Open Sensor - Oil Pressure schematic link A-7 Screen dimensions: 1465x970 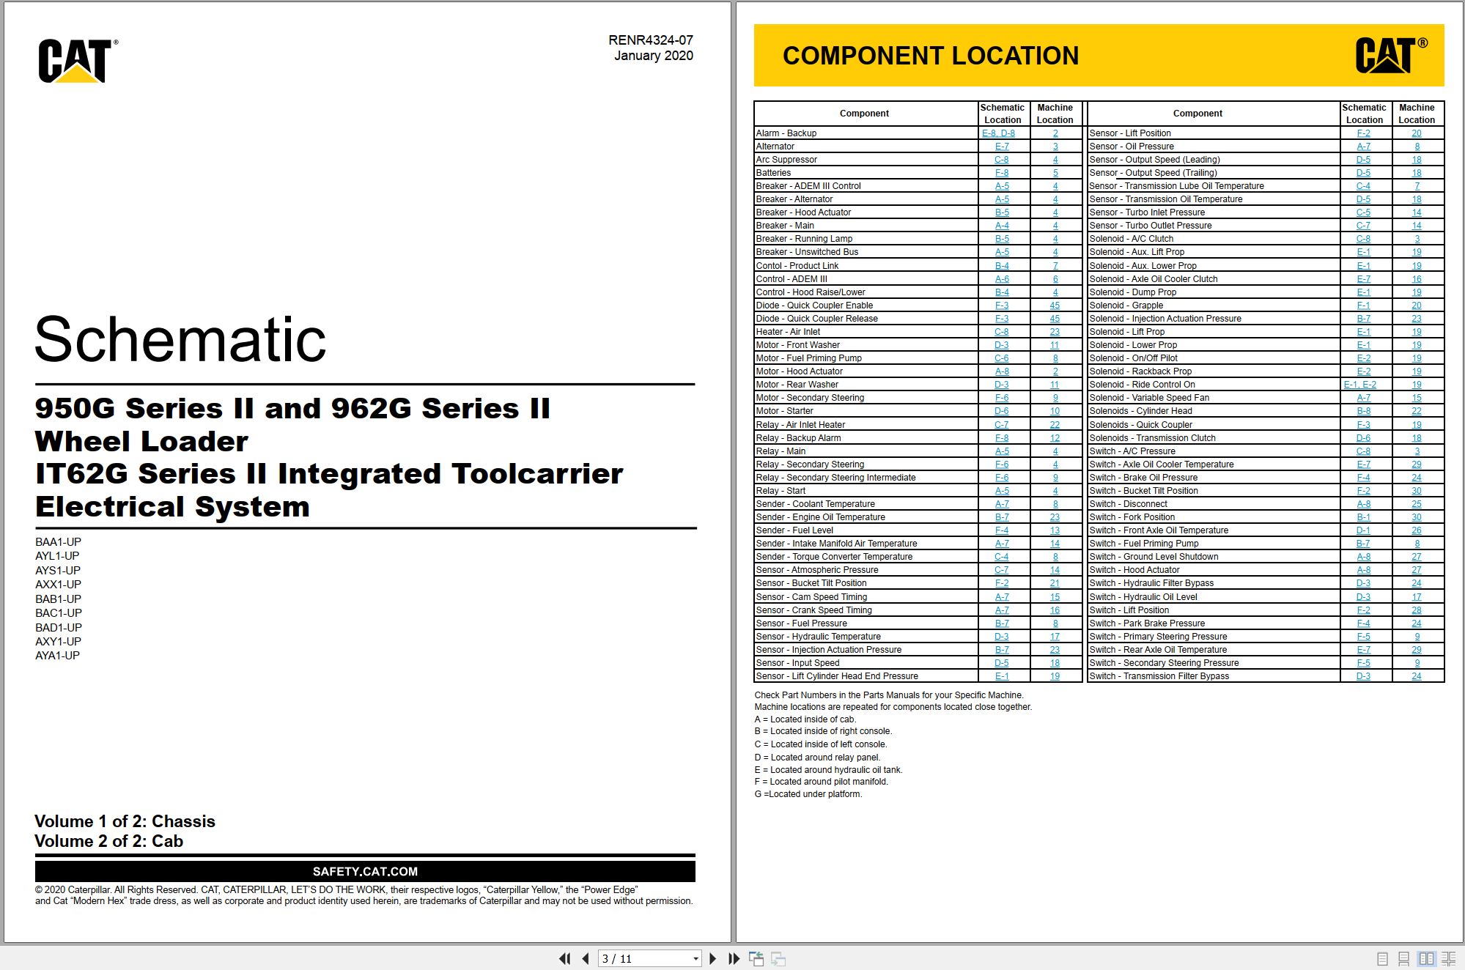pyautogui.click(x=1363, y=147)
